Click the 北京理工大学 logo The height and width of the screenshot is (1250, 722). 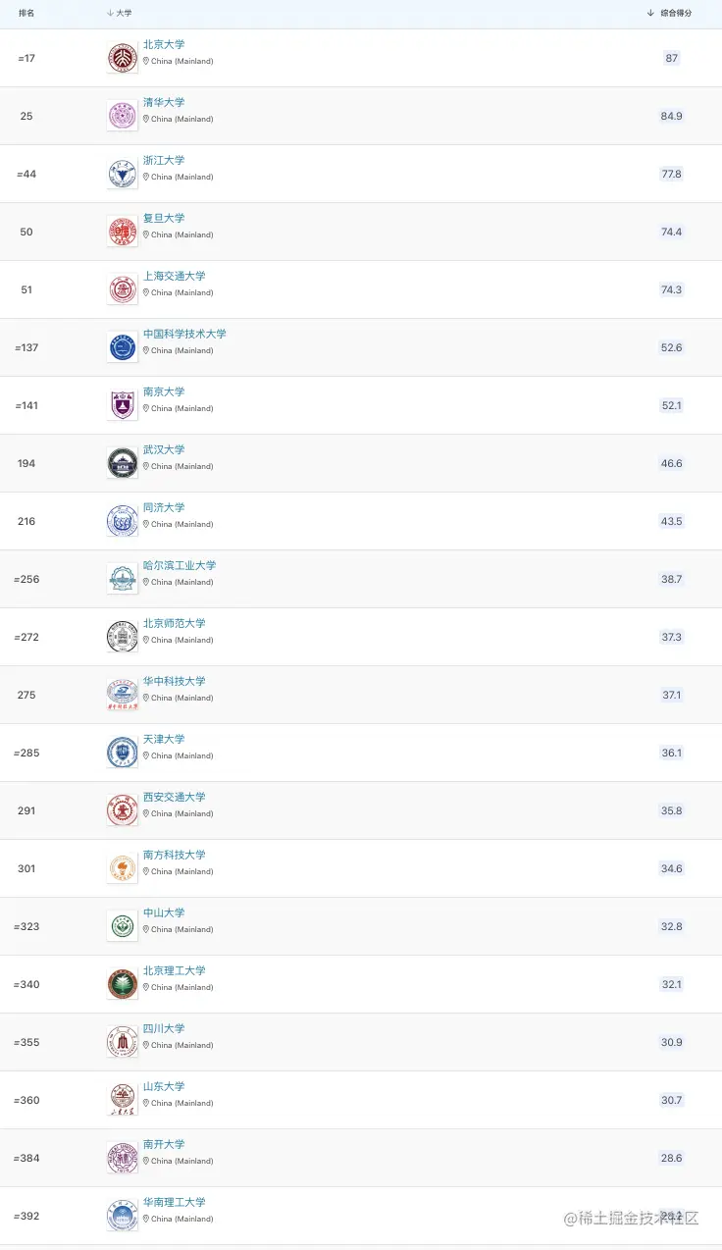(x=123, y=984)
